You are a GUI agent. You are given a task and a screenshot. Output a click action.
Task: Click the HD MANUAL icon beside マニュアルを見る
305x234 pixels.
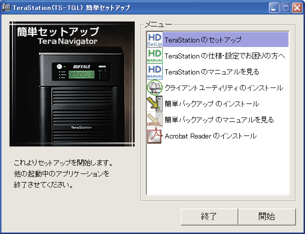pos(155,71)
